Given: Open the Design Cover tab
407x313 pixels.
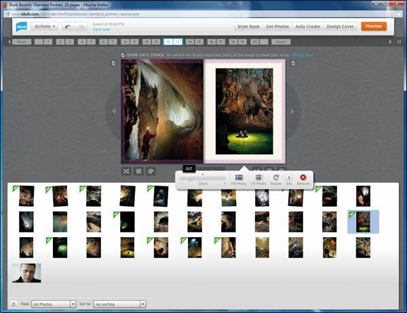Looking at the screenshot, I should (x=340, y=26).
